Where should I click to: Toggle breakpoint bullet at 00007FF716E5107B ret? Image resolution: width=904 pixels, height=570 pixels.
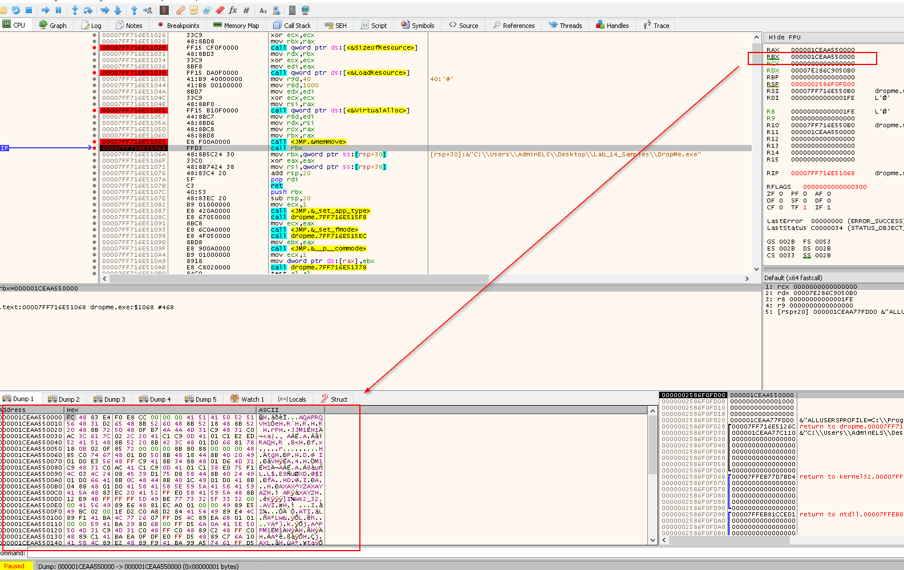[x=94, y=186]
